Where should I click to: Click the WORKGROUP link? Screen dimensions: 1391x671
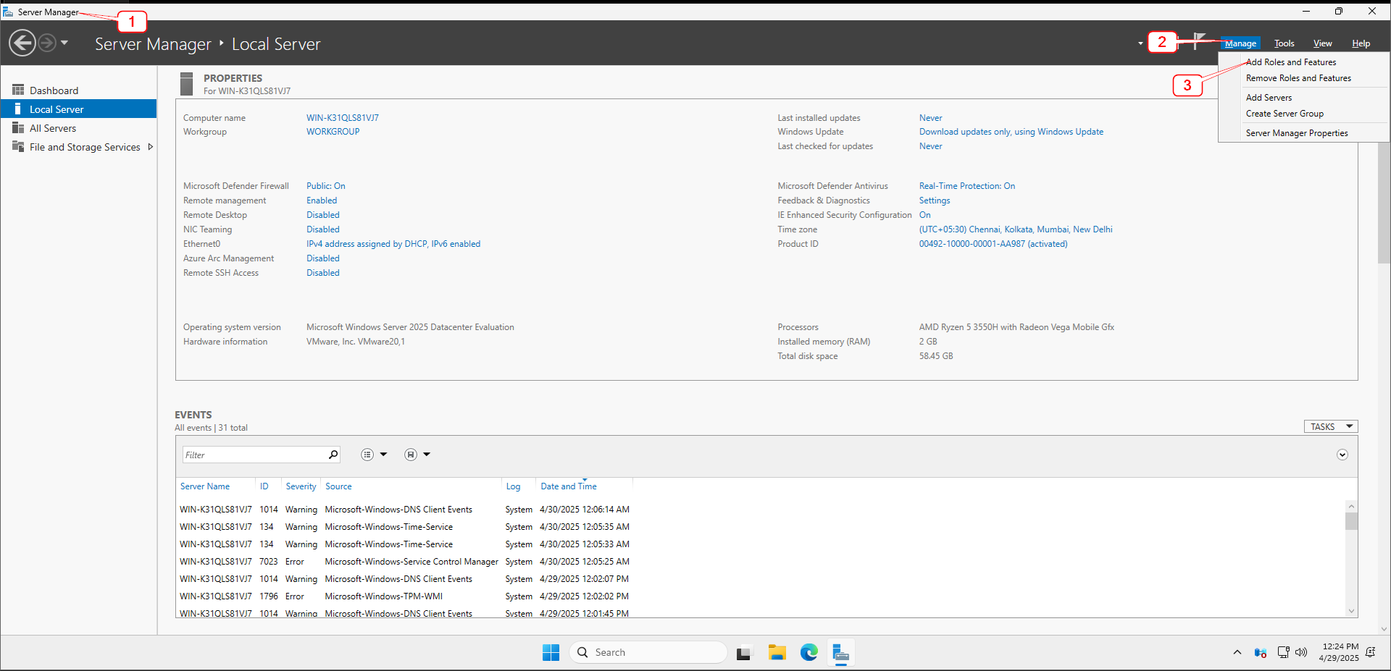(333, 132)
